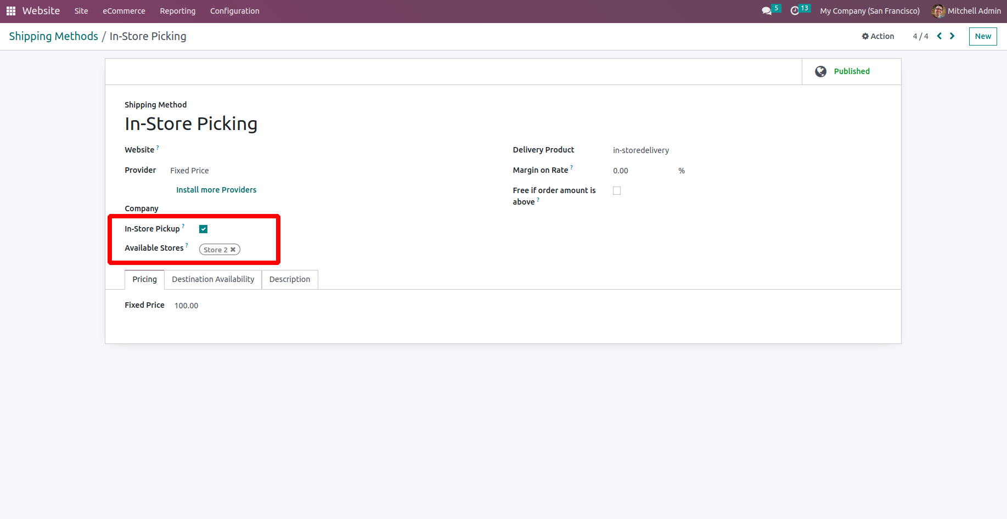Open the eCommerce menu
This screenshot has width=1007, height=519.
[x=124, y=11]
